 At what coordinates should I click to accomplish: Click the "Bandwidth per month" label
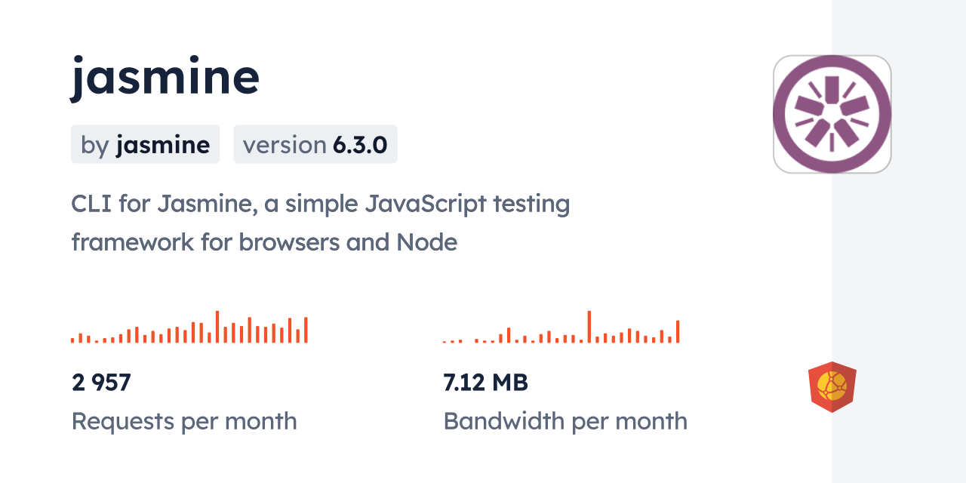(x=565, y=421)
